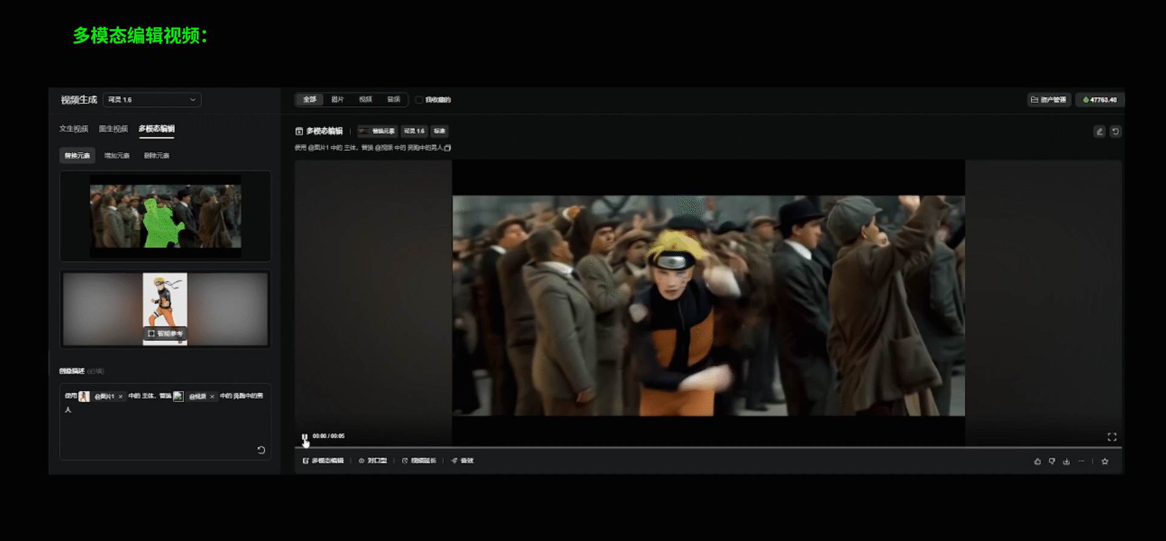Select the 删除元素 mode

click(156, 156)
